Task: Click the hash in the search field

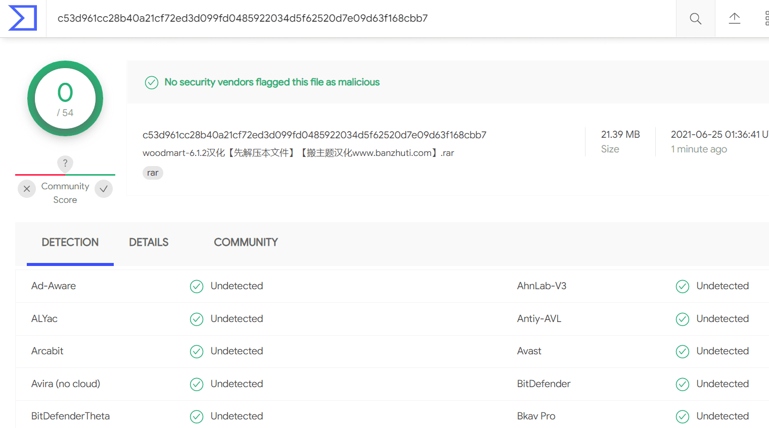Action: (243, 18)
